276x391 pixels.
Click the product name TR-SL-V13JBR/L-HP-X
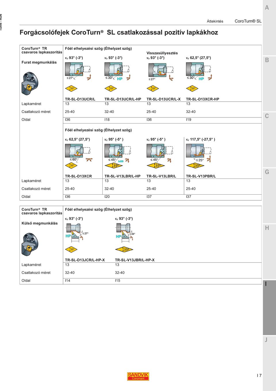135,260
